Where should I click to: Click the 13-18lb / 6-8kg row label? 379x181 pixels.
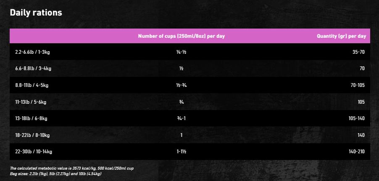tap(31, 119)
